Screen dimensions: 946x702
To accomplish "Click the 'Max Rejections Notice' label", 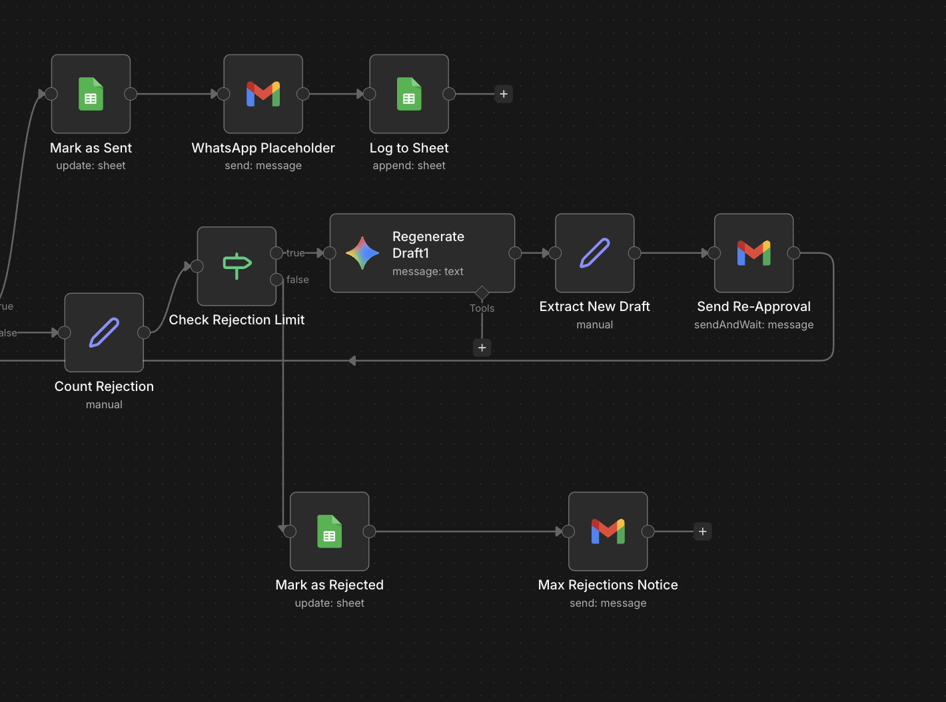I will (x=608, y=585).
